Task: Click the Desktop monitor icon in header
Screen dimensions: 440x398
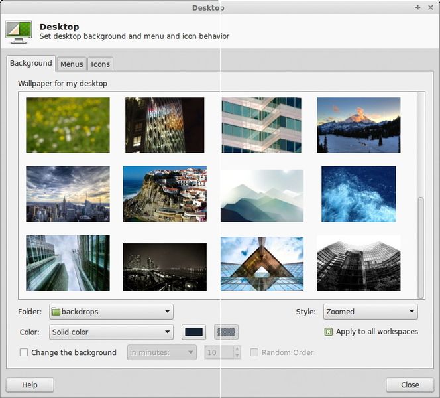Action: click(x=19, y=32)
